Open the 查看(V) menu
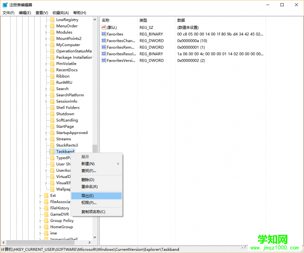Viewport: 304px width, 253px height. tap(42, 13)
